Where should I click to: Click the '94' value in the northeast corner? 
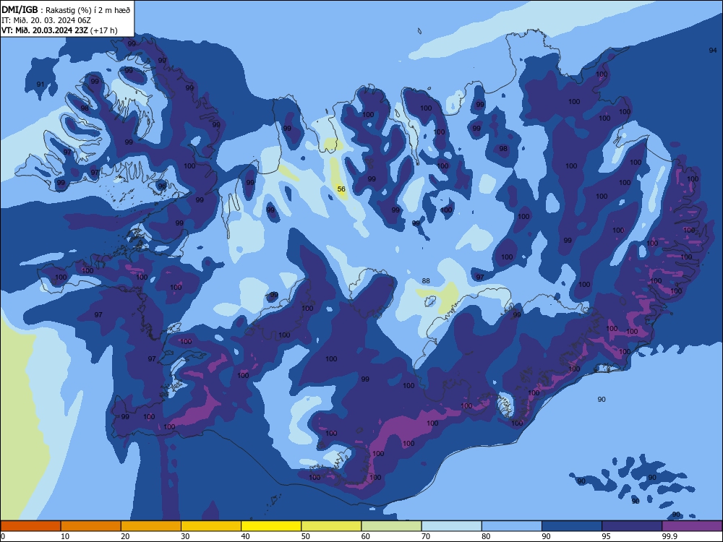[713, 51]
